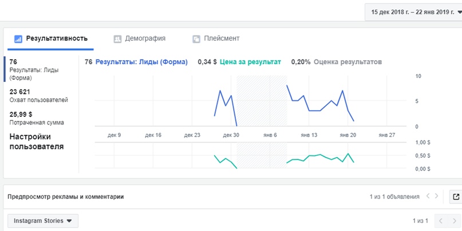This screenshot has width=462, height=231.
Task: Click the Плейсмент layout icon
Action: coord(196,39)
